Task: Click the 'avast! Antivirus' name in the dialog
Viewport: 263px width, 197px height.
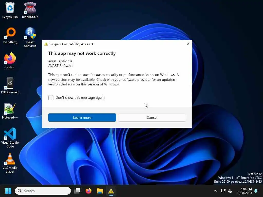Action: click(60, 61)
